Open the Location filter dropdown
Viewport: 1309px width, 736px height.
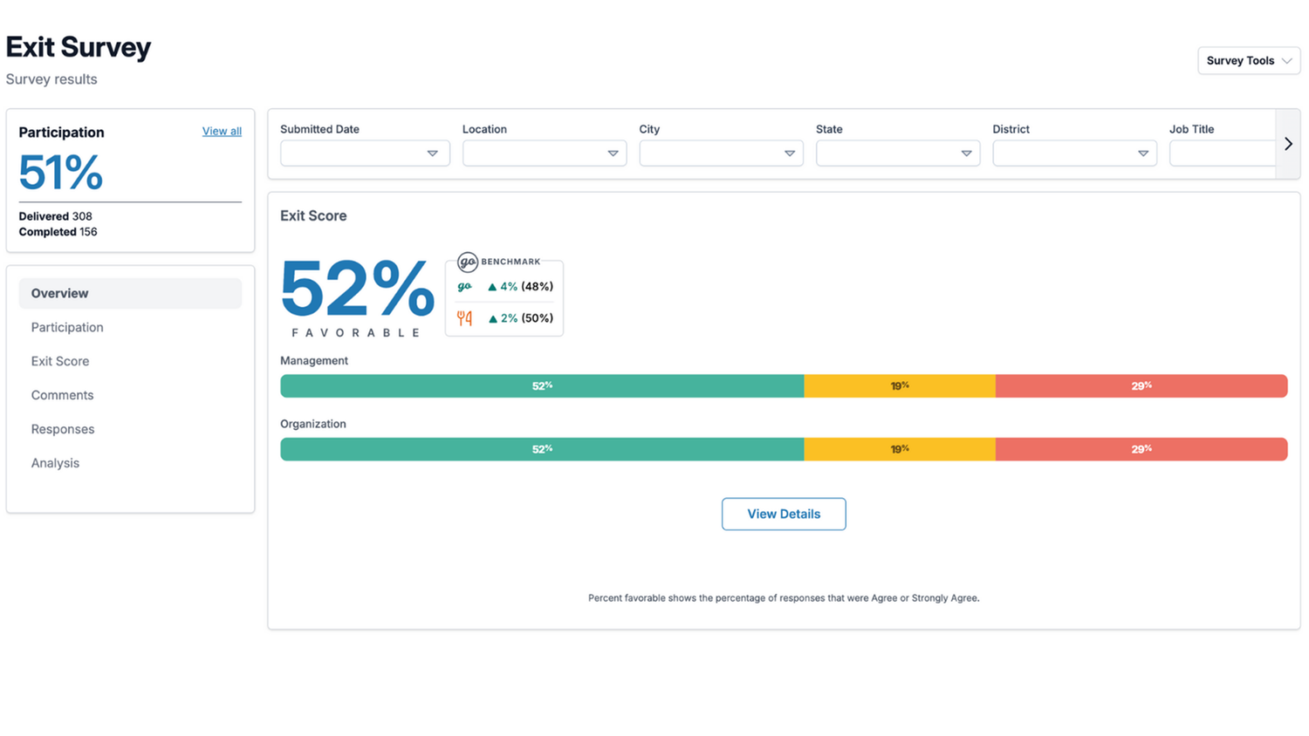point(544,153)
